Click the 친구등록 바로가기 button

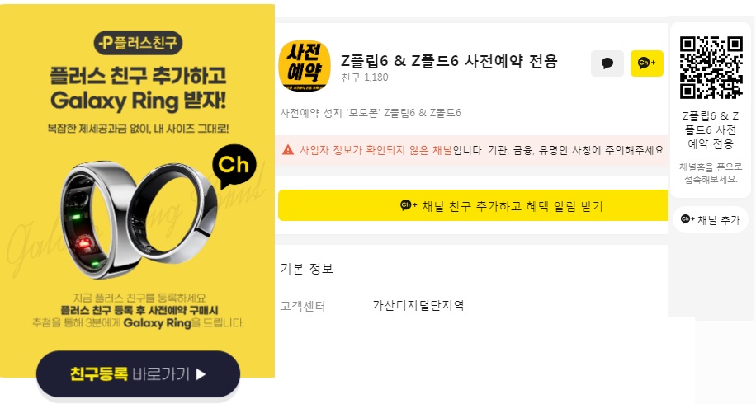(x=138, y=374)
